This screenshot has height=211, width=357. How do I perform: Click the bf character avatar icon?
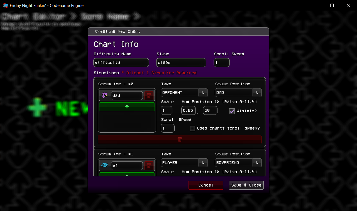[104, 165]
